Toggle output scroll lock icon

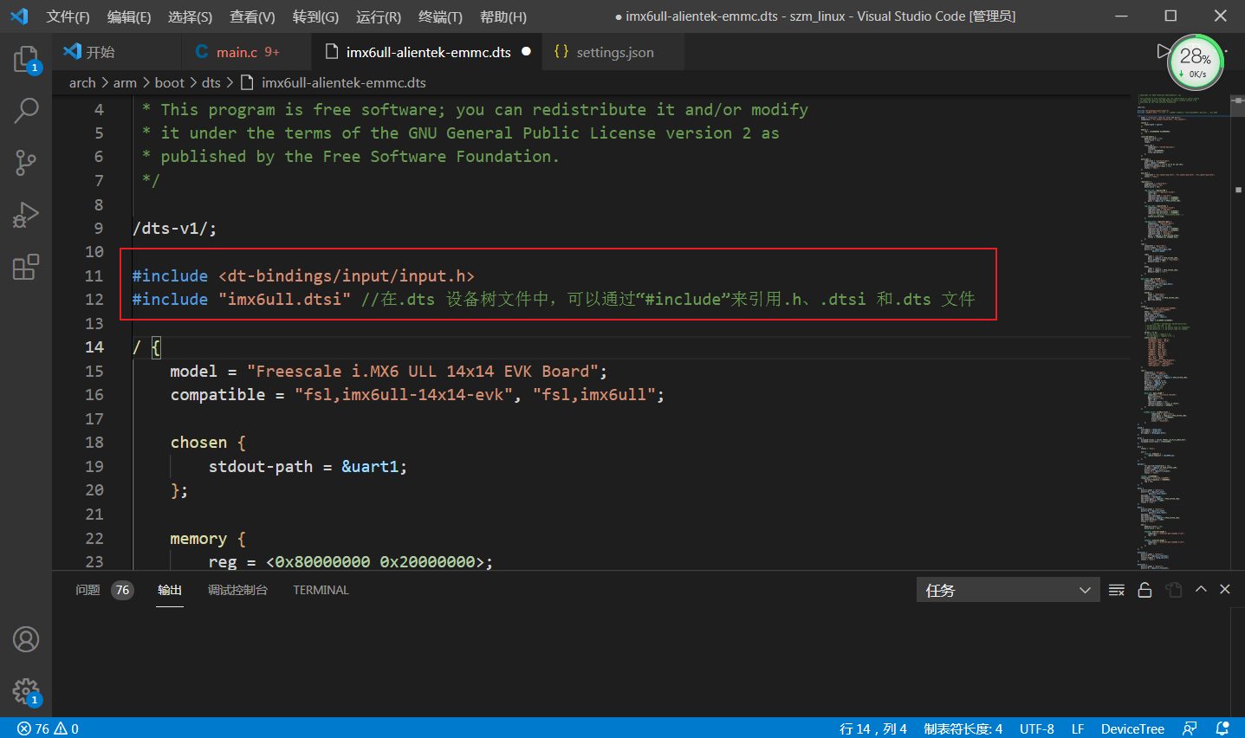[x=1144, y=590]
